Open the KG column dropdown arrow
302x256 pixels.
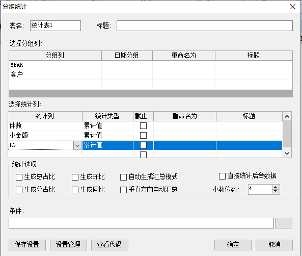click(x=77, y=145)
